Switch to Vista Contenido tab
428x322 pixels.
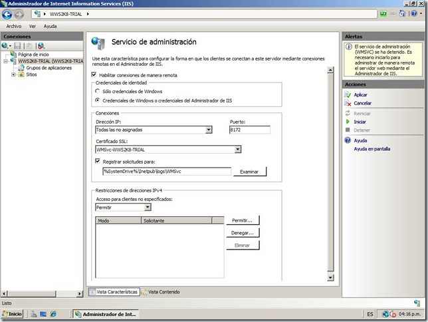click(x=161, y=292)
